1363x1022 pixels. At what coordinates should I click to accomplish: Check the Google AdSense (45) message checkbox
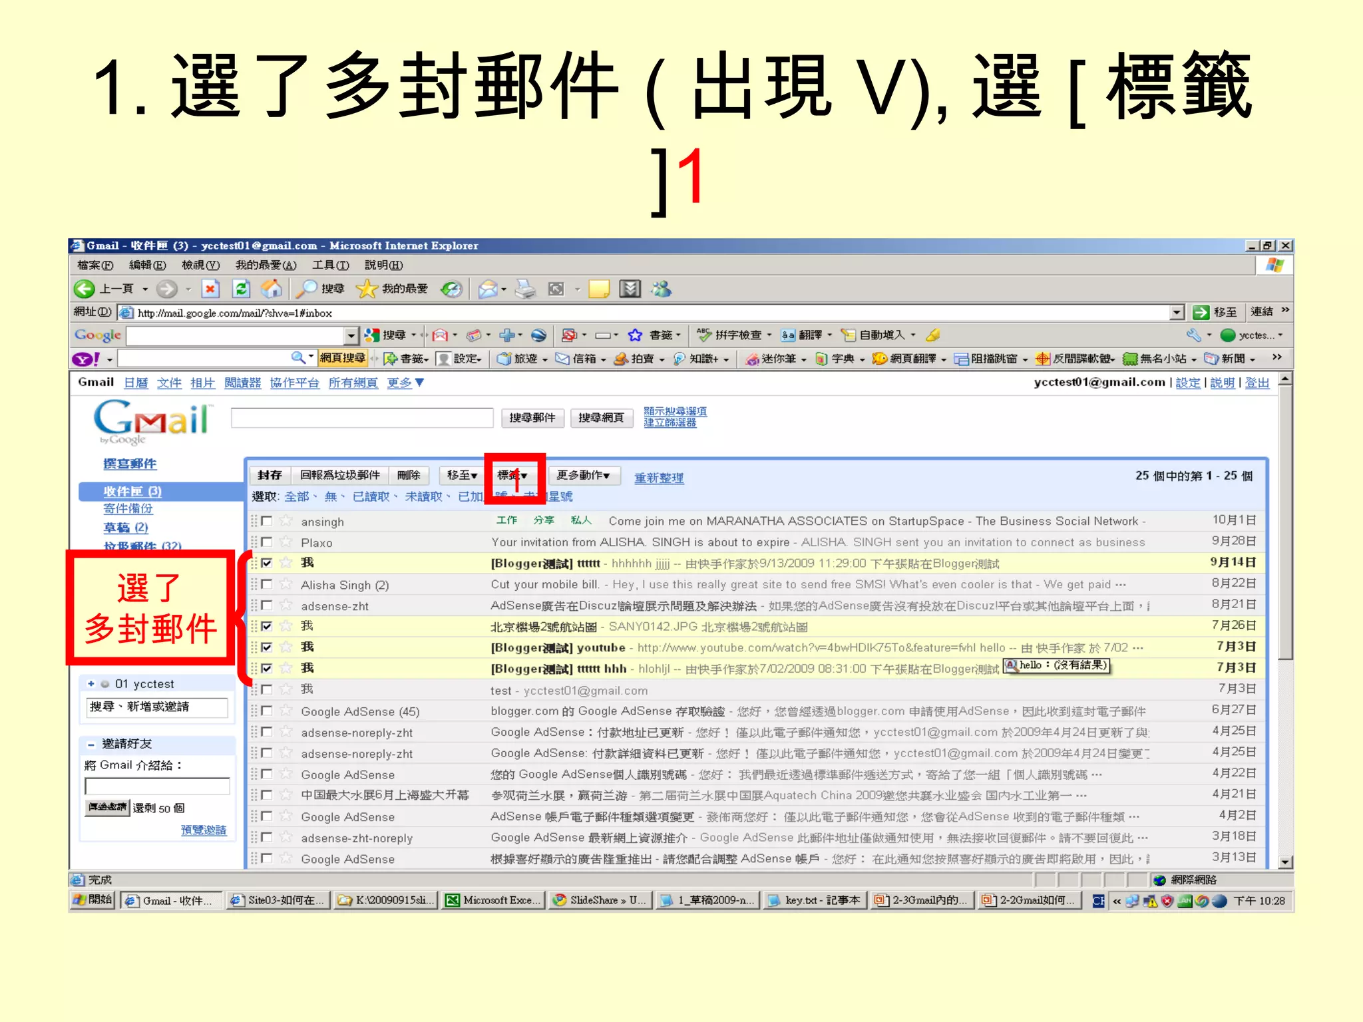point(266,711)
